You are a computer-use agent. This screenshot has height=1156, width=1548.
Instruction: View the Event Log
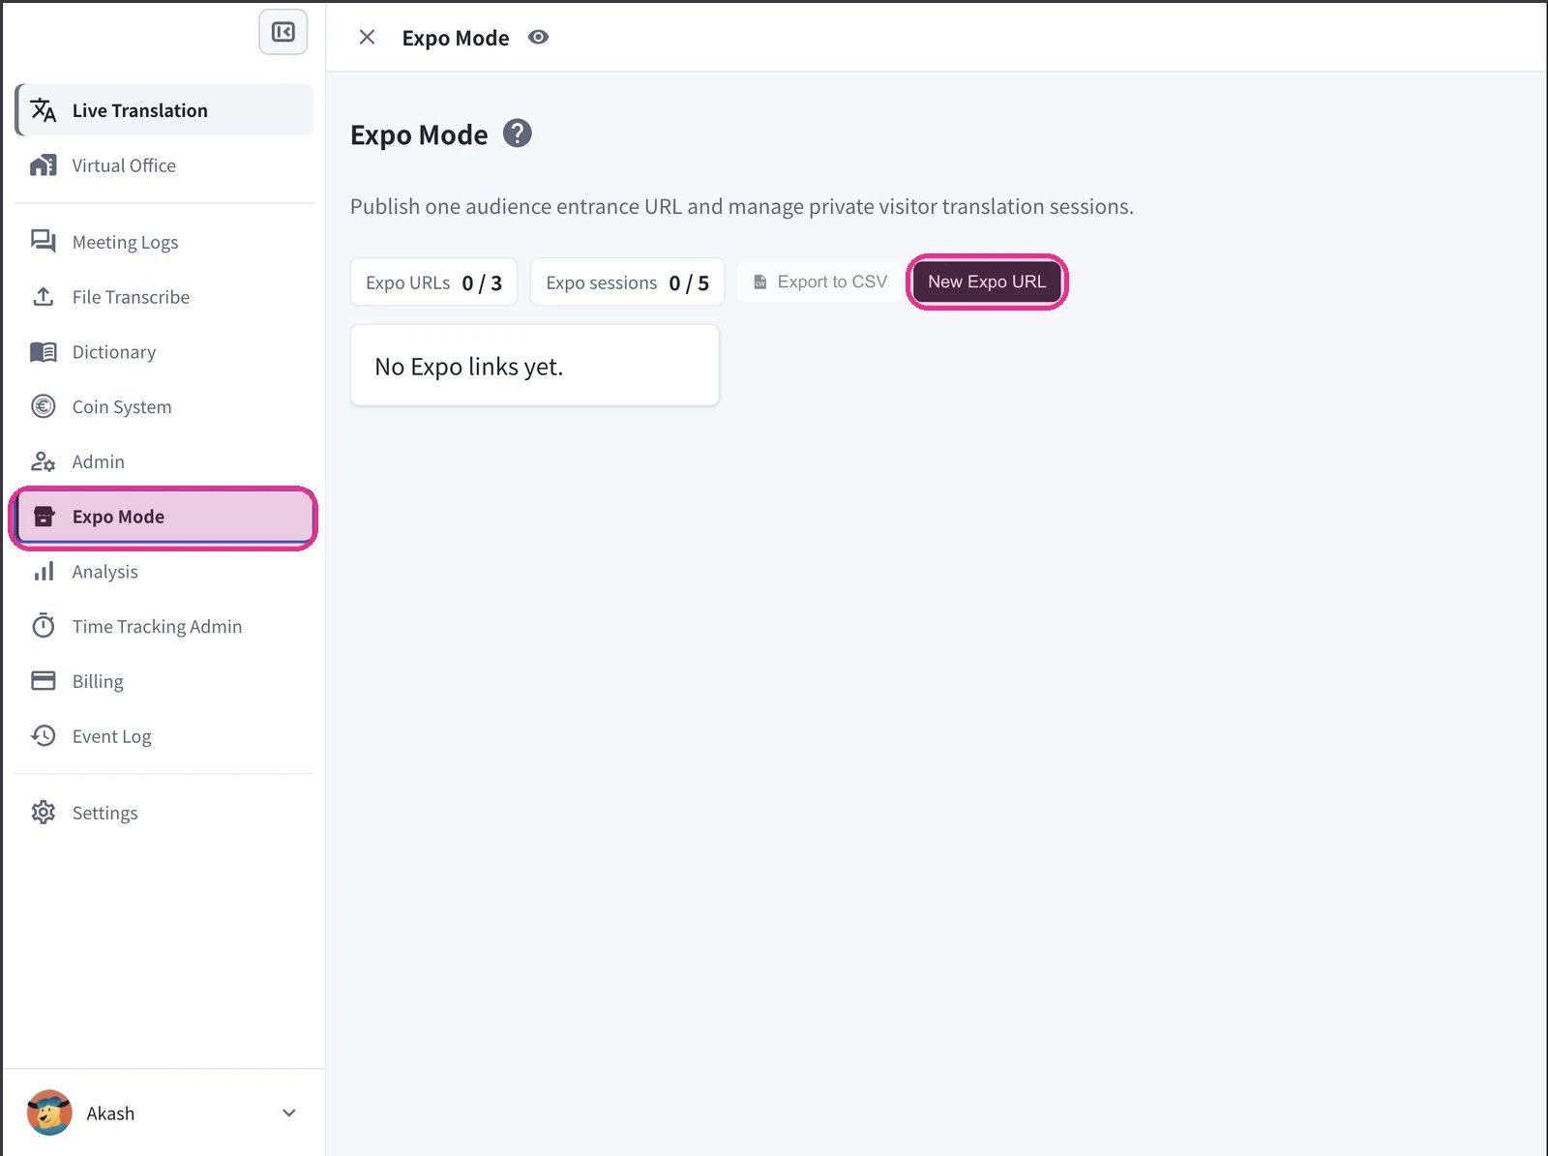pos(164,736)
